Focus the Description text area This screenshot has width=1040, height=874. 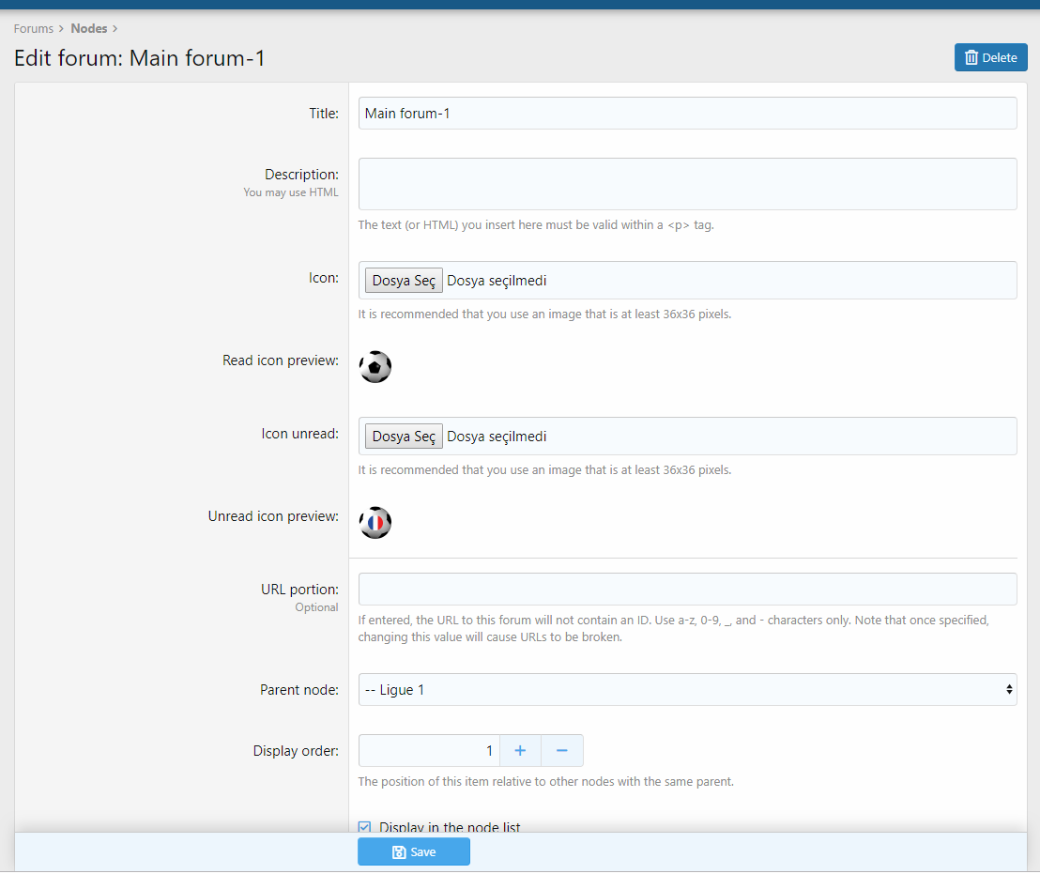point(687,184)
